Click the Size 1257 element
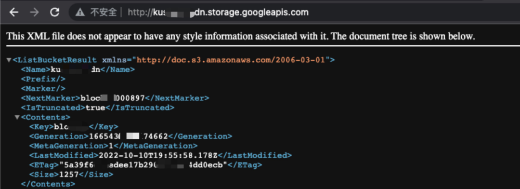 click(x=71, y=175)
